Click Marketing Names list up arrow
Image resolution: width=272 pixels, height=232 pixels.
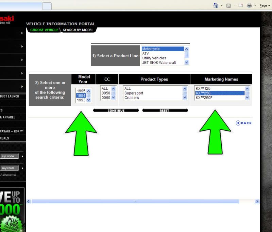[247, 89]
